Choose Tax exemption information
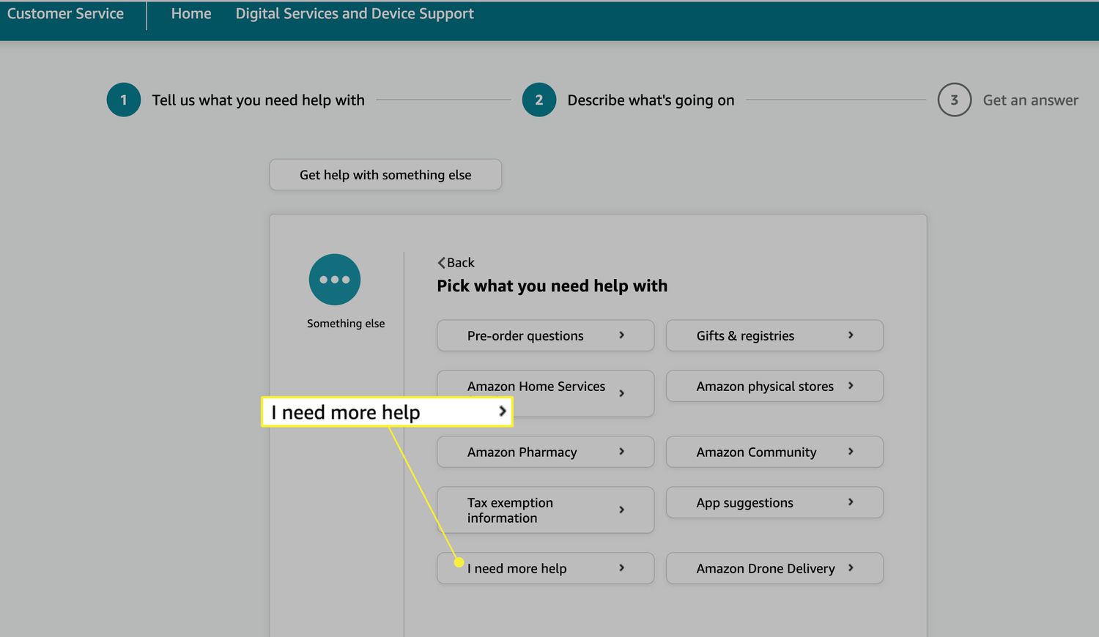Image resolution: width=1099 pixels, height=637 pixels. point(546,510)
